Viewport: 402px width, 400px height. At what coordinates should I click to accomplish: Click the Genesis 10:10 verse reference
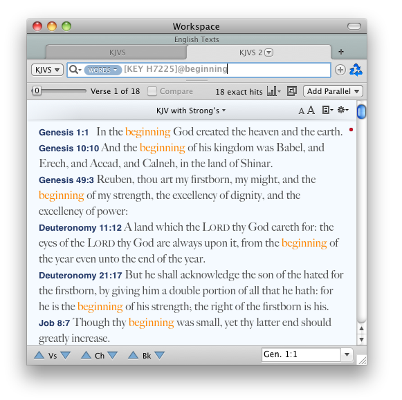[x=68, y=148]
